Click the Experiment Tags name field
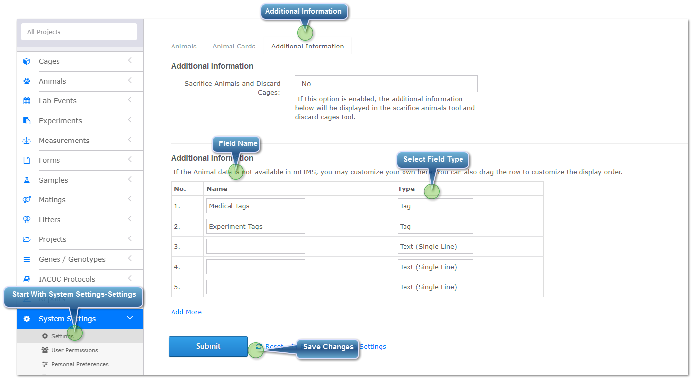The image size is (692, 379). [x=256, y=226]
